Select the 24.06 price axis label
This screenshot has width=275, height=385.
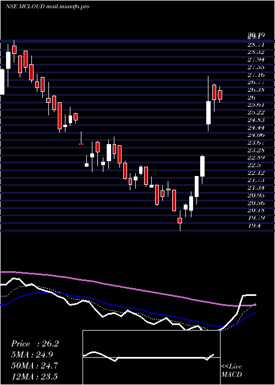[256, 135]
